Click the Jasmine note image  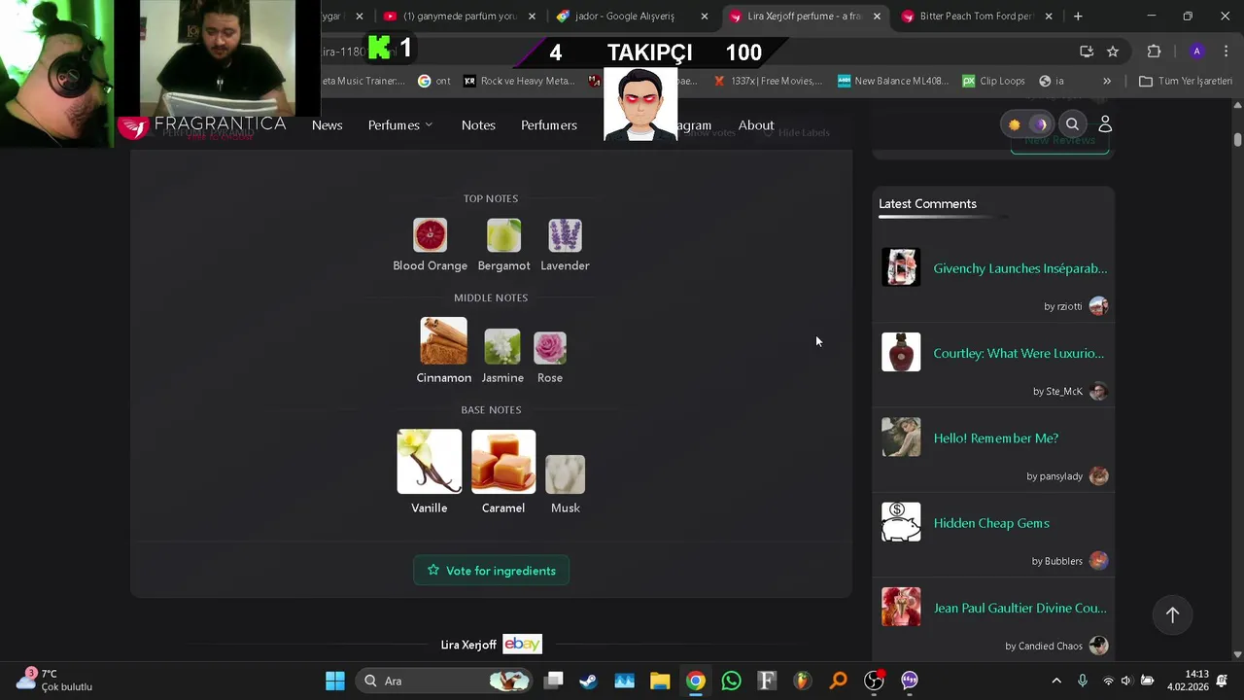coord(502,347)
